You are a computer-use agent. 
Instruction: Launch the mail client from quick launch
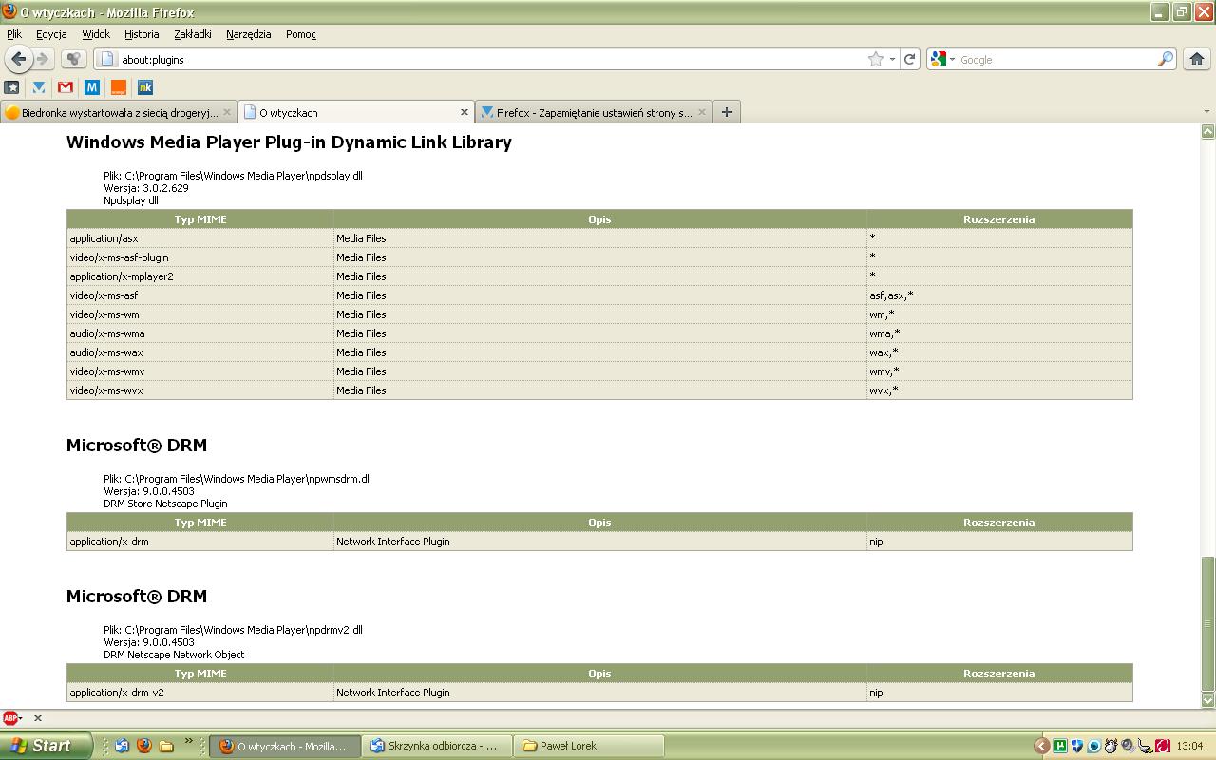pos(122,746)
